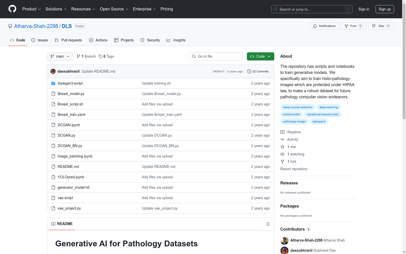Click the Activity pulse icon

(x=282, y=139)
